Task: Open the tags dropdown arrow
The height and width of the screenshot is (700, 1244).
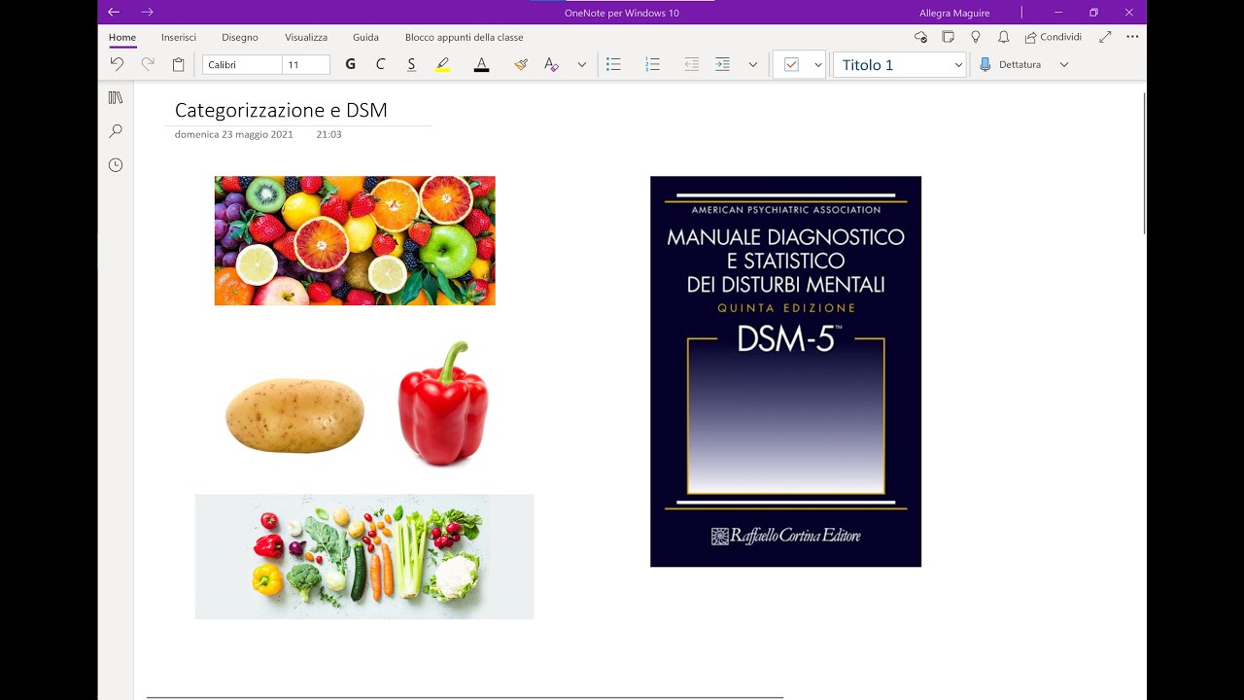Action: pyautogui.click(x=818, y=64)
